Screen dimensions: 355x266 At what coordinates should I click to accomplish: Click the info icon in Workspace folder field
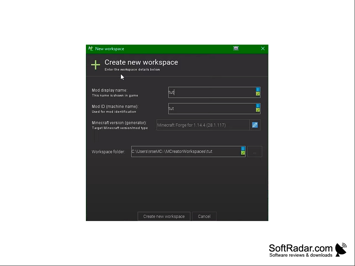click(243, 149)
